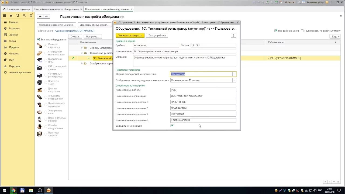Open the Главное section
345x194 pixels.
(13, 22)
